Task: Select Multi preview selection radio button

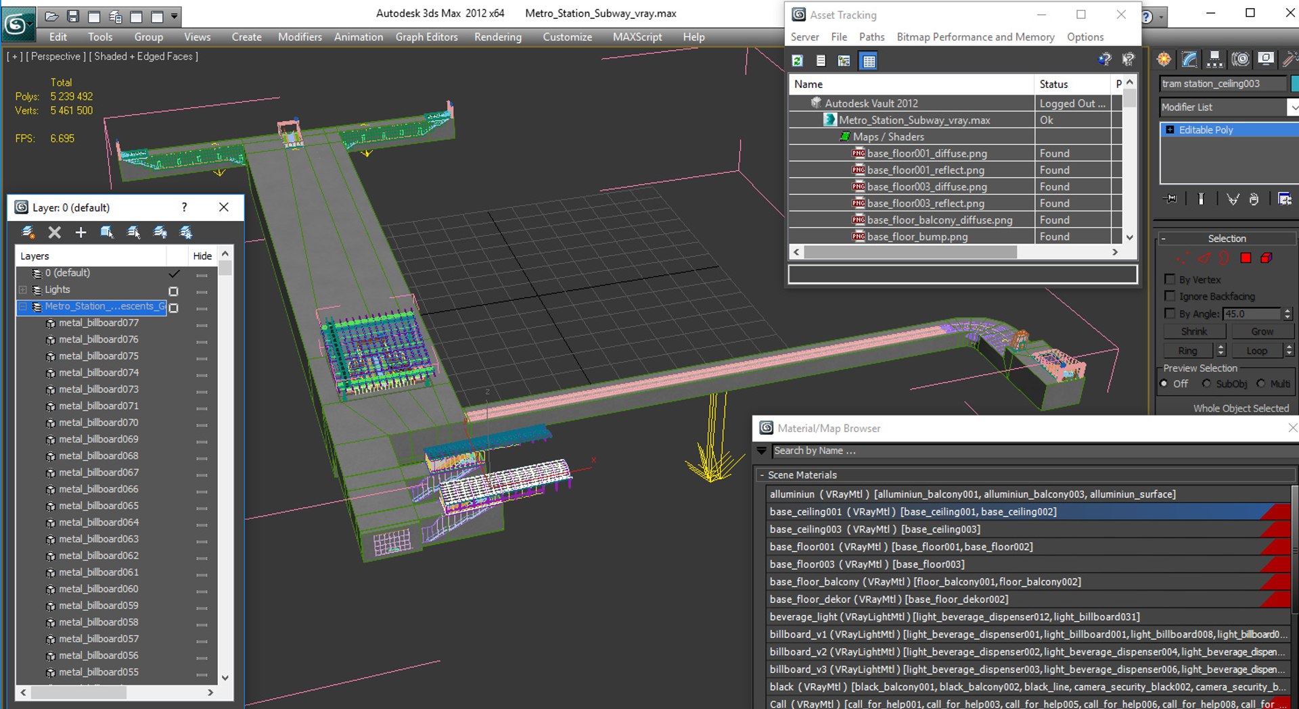Action: tap(1260, 384)
